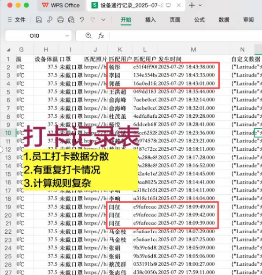The height and width of the screenshot is (275, 262).
Task: Click the select-all corner triangle
Action: click(x=8, y=50)
